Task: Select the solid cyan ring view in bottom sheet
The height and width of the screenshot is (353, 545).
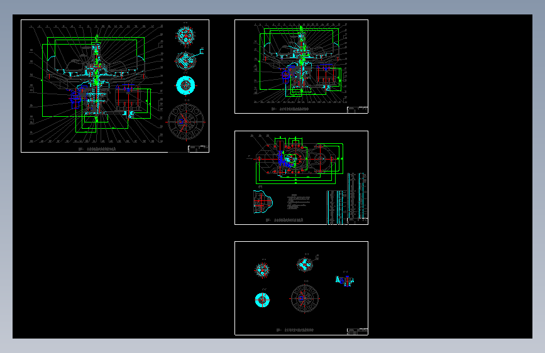Action: 262,300
